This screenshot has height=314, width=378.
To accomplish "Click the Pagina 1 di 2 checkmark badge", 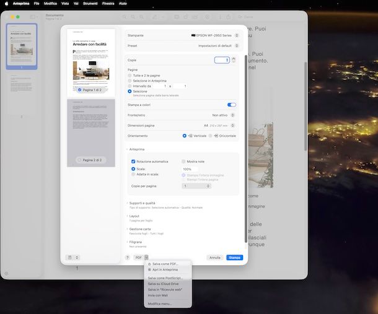I will tap(80, 90).
